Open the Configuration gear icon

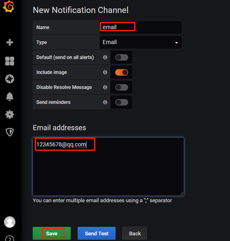(10, 114)
